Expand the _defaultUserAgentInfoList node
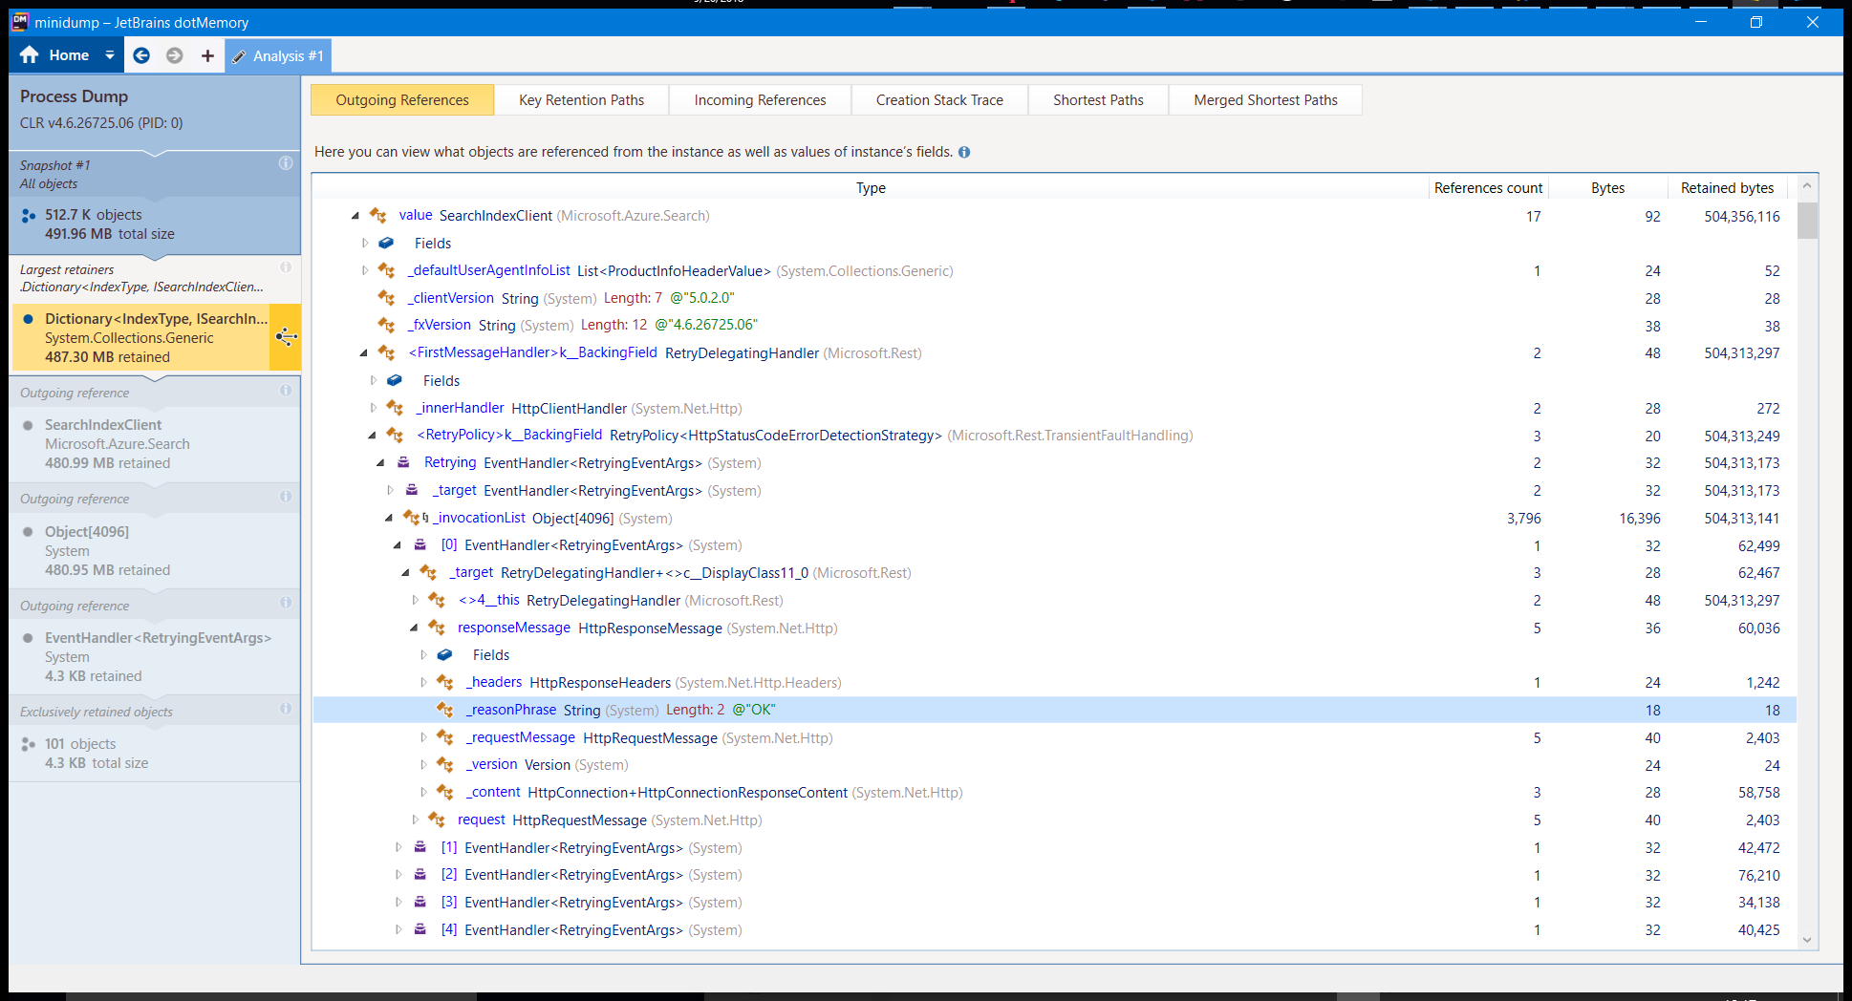This screenshot has height=1001, width=1852. pos(364,271)
